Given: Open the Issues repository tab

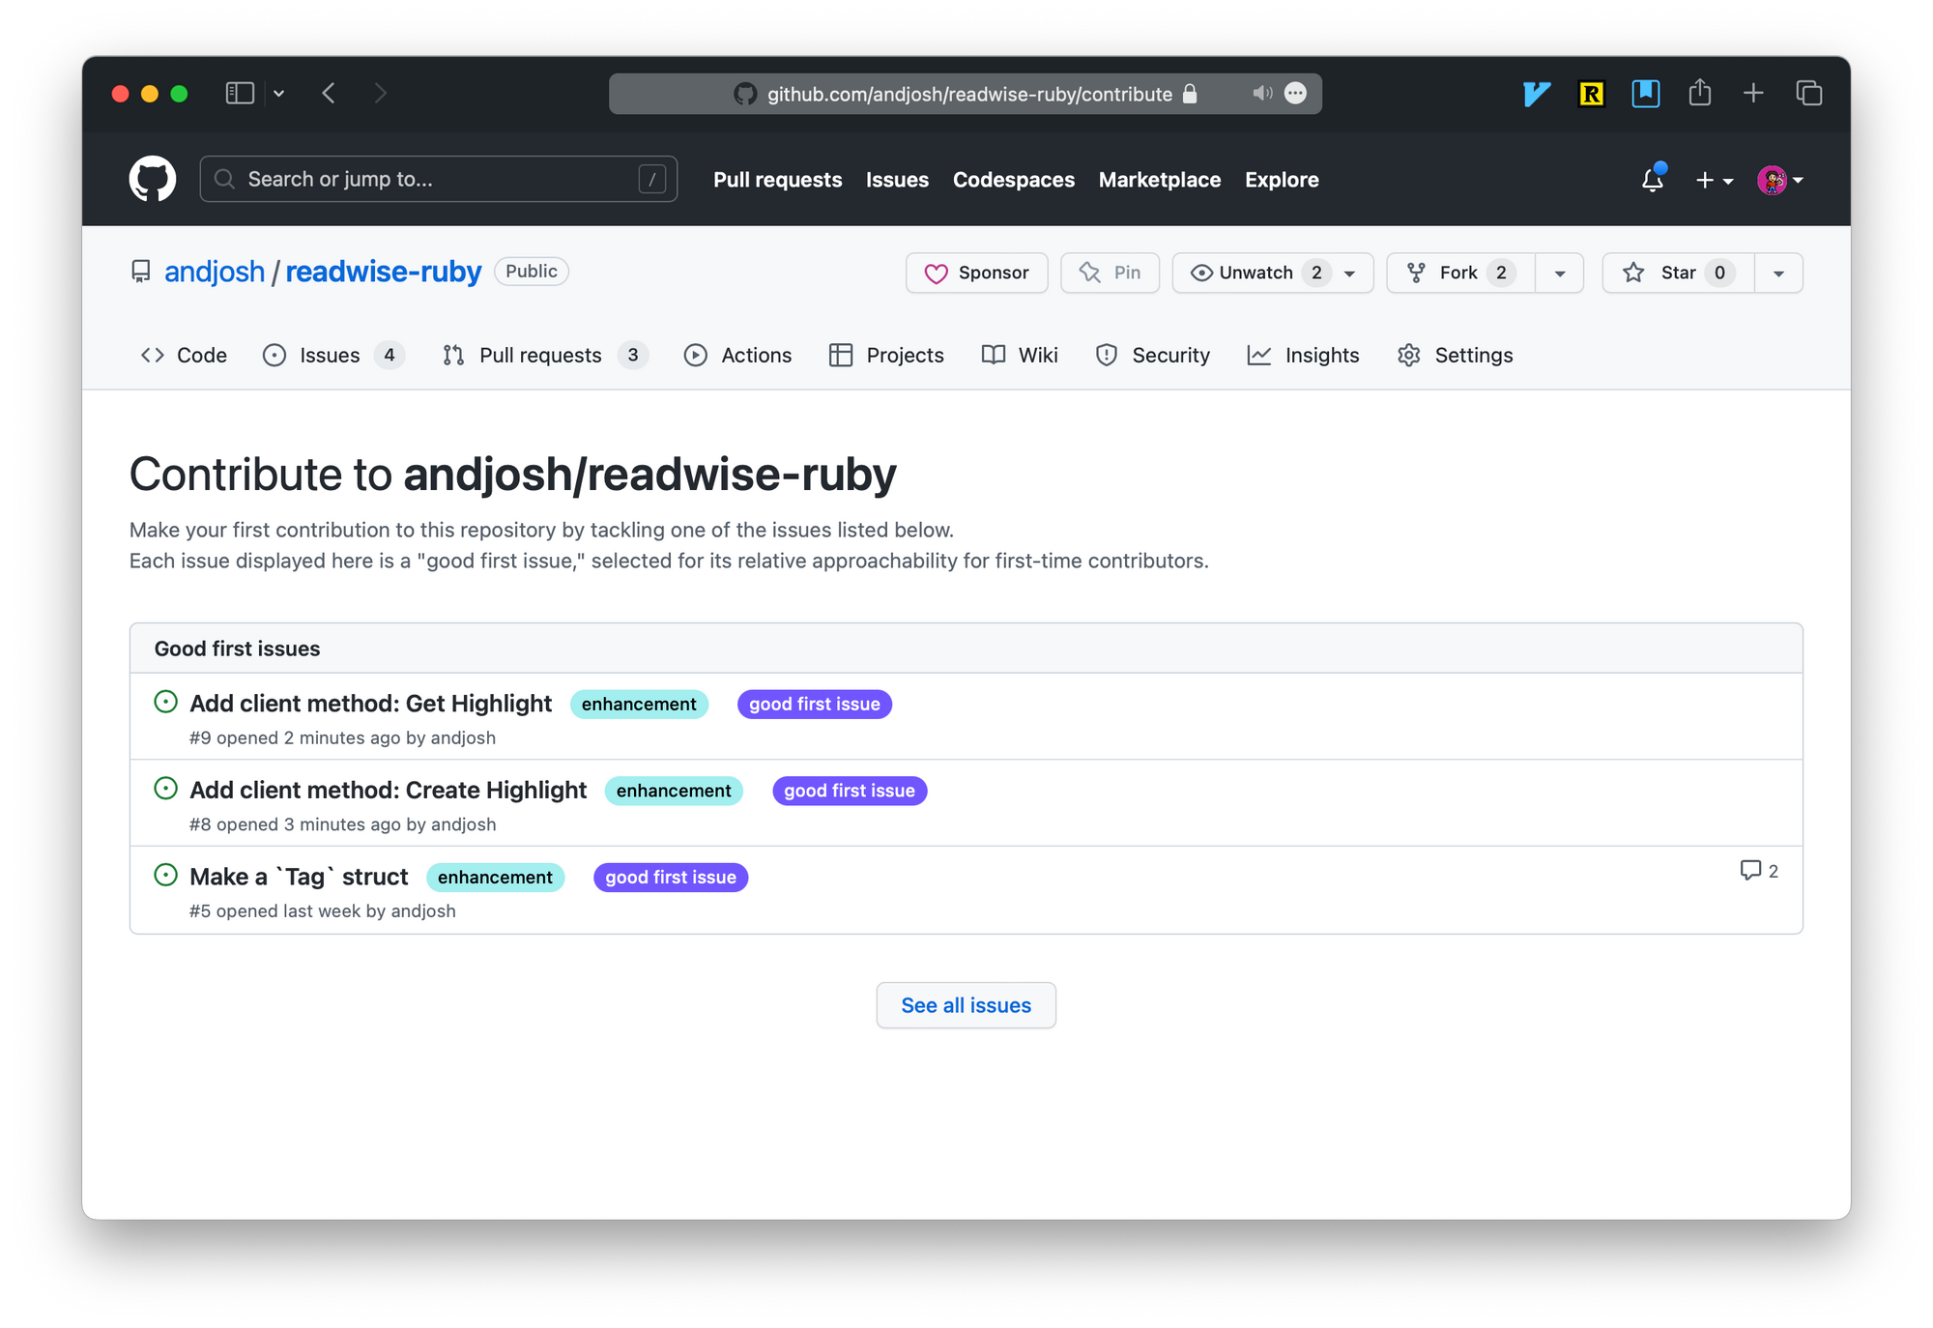Looking at the screenshot, I should pyautogui.click(x=333, y=355).
